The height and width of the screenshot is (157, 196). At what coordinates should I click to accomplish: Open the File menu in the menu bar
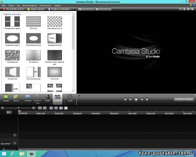(x=4, y=5)
